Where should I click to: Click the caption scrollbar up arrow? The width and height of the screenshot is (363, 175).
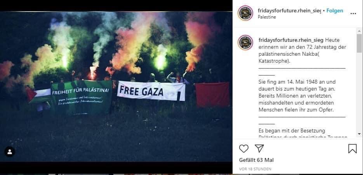[359, 31]
